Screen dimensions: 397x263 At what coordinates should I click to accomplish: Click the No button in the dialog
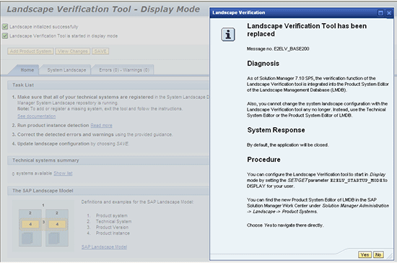pyautogui.click(x=378, y=254)
